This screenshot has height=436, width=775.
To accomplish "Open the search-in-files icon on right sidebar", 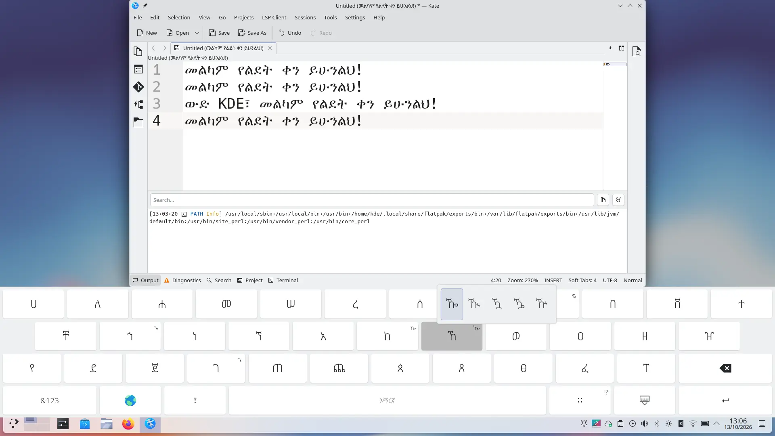I will click(637, 52).
